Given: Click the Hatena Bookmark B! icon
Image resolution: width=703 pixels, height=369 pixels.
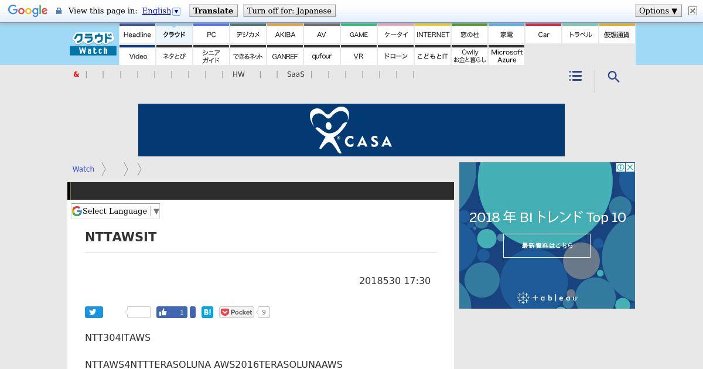Looking at the screenshot, I should 207,312.
